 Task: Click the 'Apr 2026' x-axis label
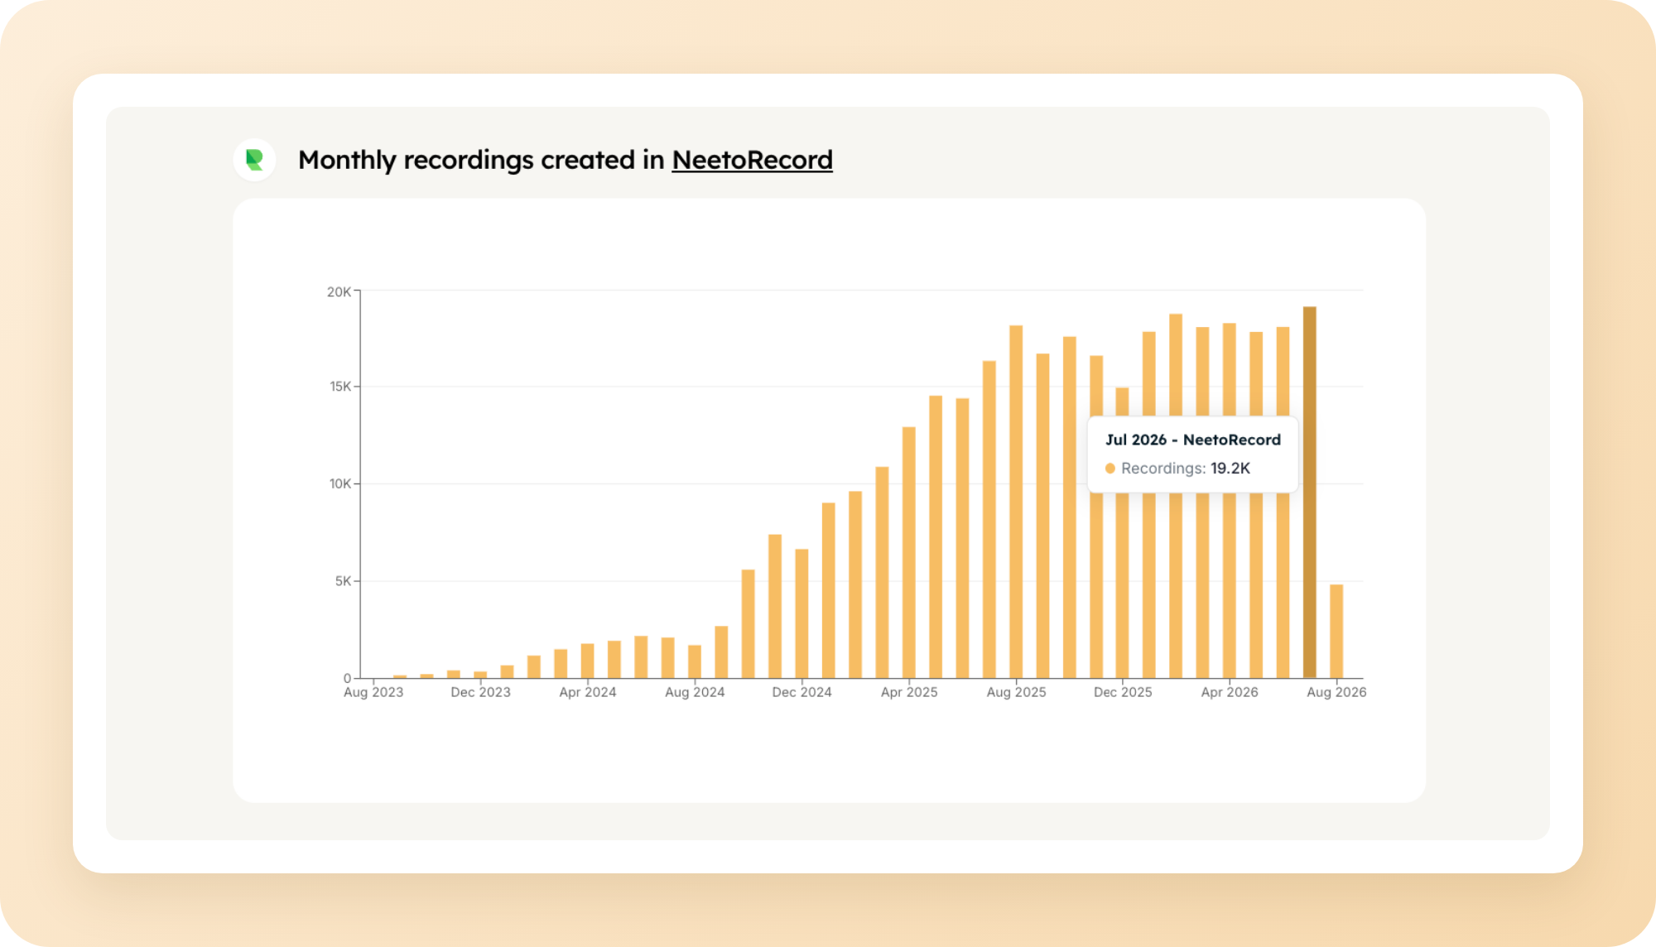point(1230,692)
